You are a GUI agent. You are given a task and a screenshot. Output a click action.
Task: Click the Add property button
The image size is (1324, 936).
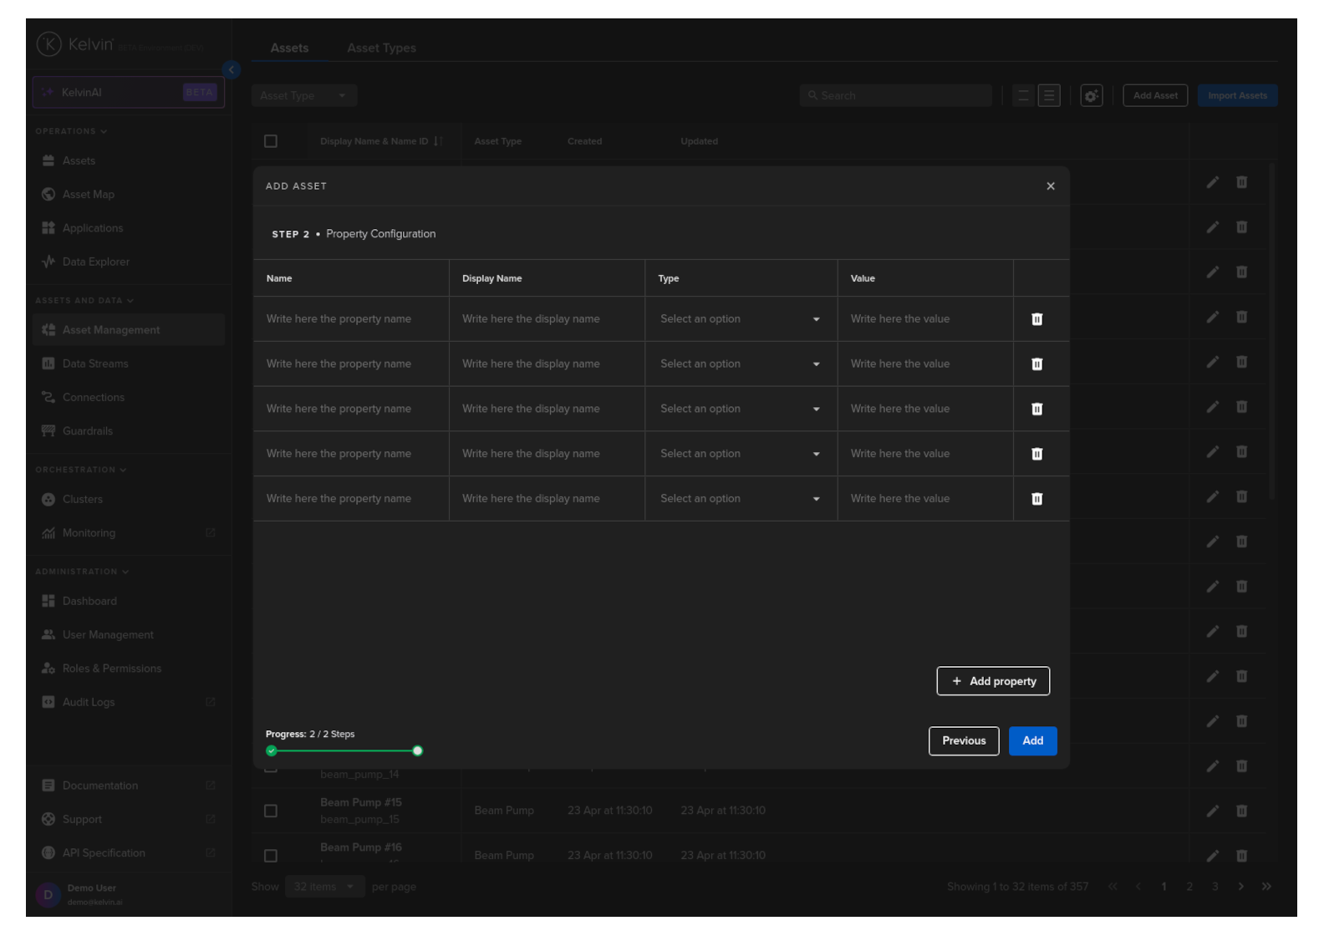(993, 681)
